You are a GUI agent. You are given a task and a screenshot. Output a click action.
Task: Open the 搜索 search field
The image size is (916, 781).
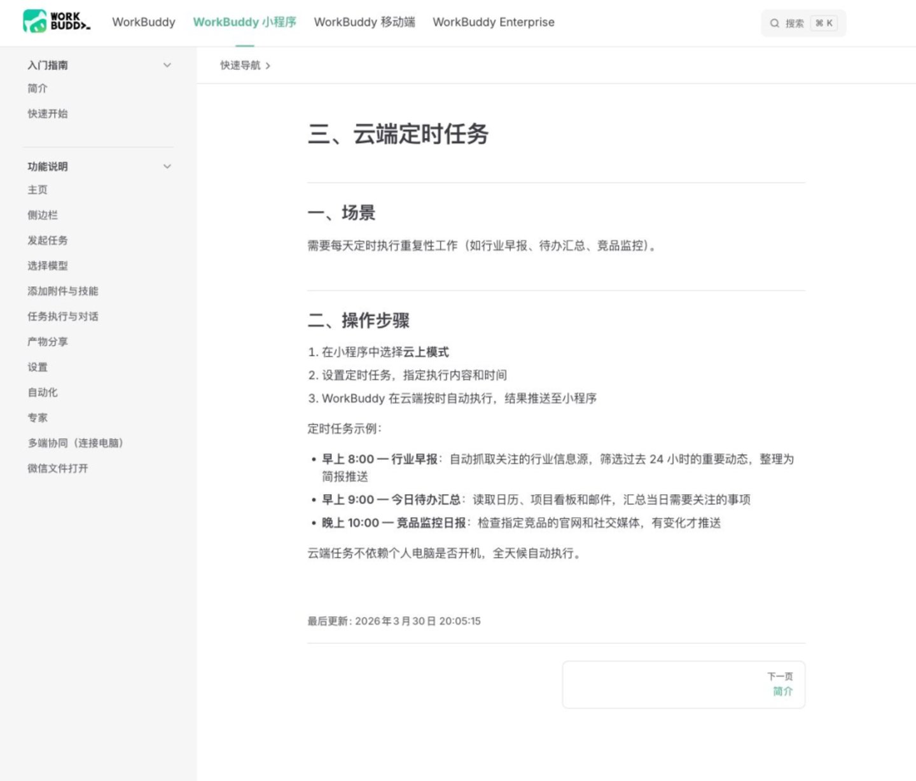click(x=803, y=23)
